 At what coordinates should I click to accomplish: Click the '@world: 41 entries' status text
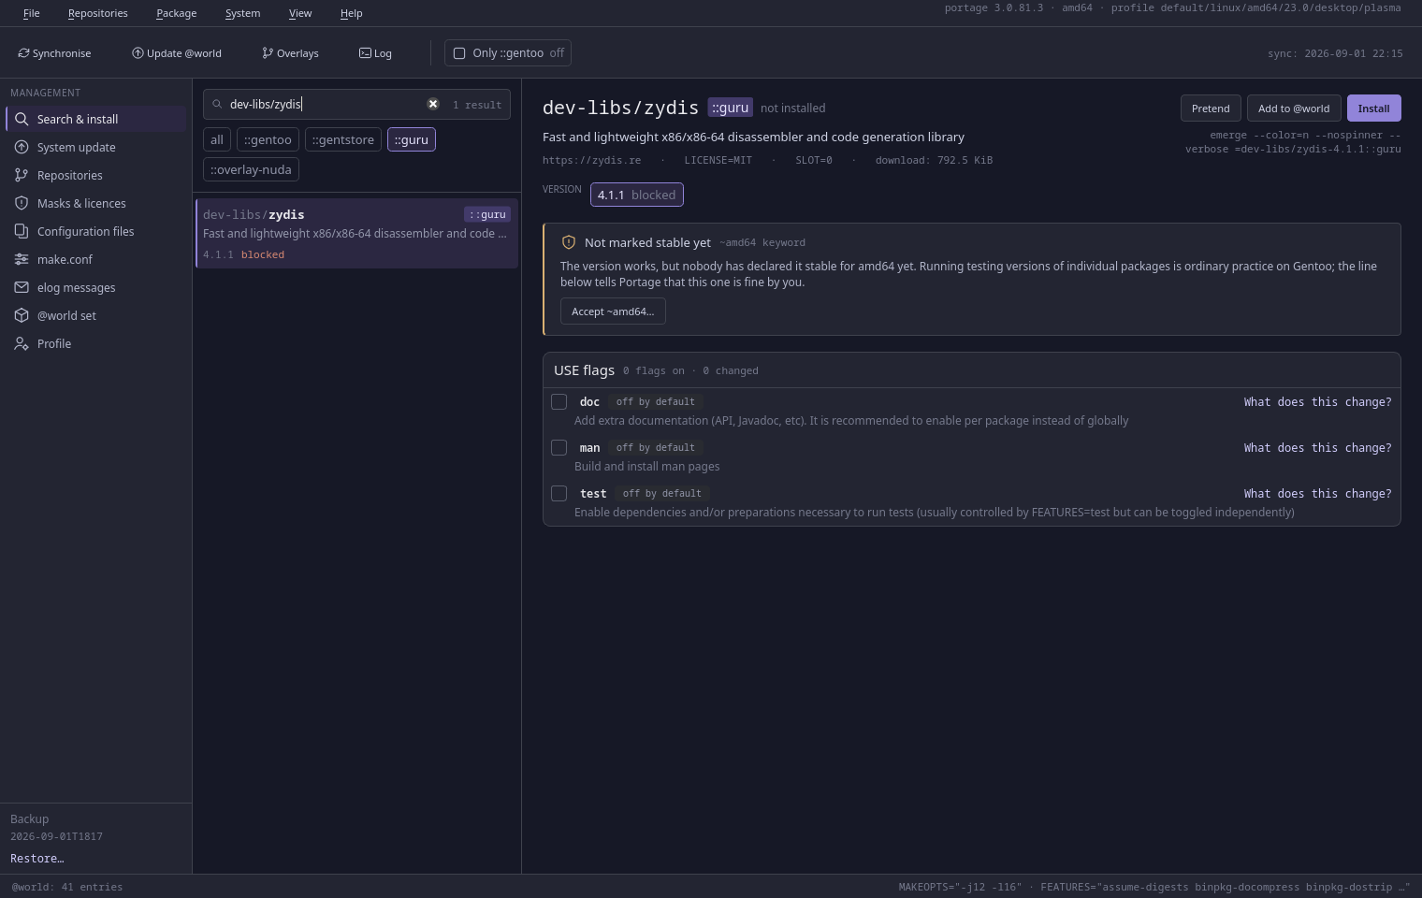point(67,887)
